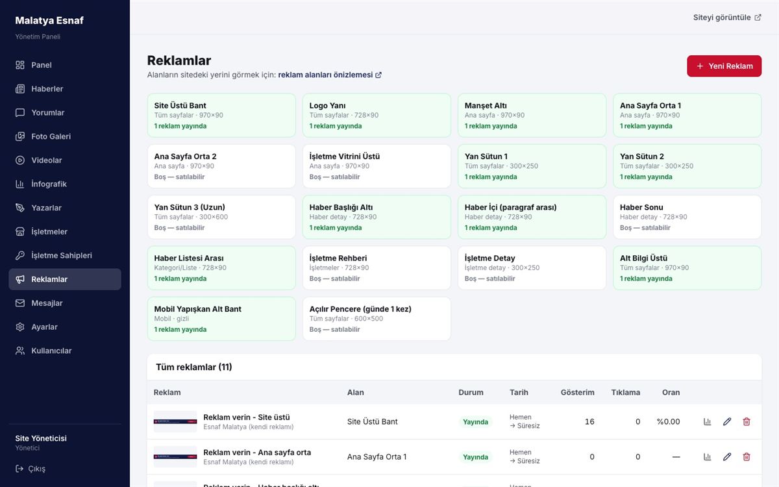Open the Ana sayfa orta banner thumbnail
This screenshot has width=779, height=487.
coord(175,456)
